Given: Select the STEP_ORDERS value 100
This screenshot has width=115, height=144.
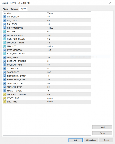Looking at the screenshot, I should click(49, 50).
